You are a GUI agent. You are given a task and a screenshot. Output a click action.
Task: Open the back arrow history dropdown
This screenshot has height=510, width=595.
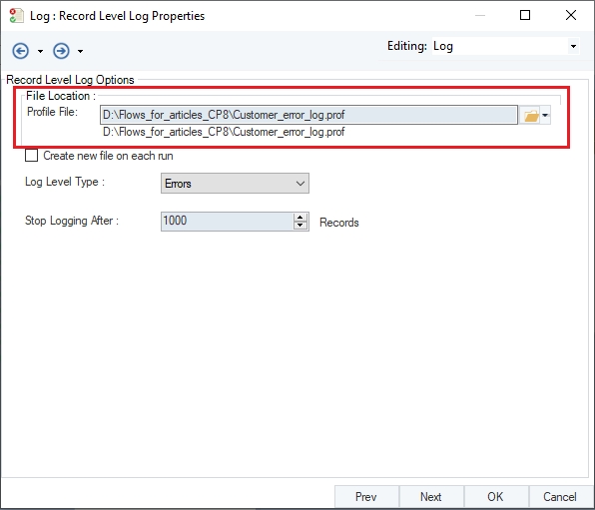tap(40, 51)
